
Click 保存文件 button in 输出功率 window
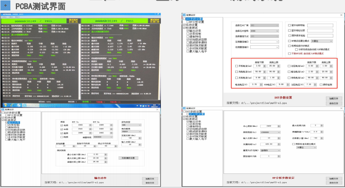(150, 183)
